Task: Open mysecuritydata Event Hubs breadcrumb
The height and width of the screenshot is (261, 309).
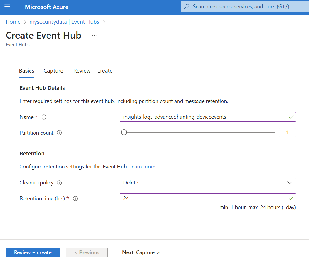Action: tap(64, 22)
